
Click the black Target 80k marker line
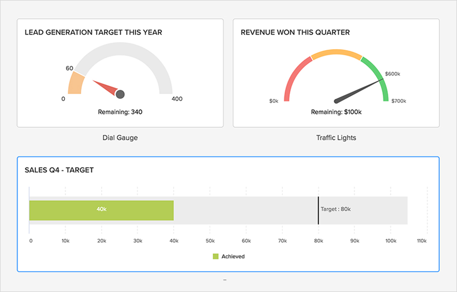point(318,210)
